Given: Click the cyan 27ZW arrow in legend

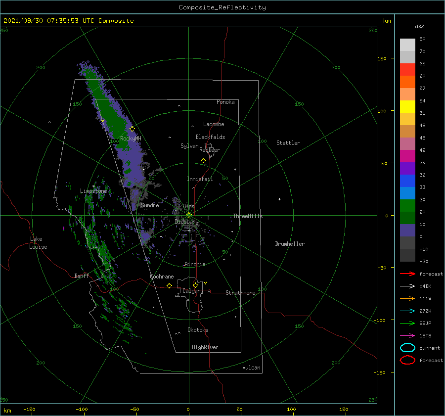Looking at the screenshot, I should 407,311.
